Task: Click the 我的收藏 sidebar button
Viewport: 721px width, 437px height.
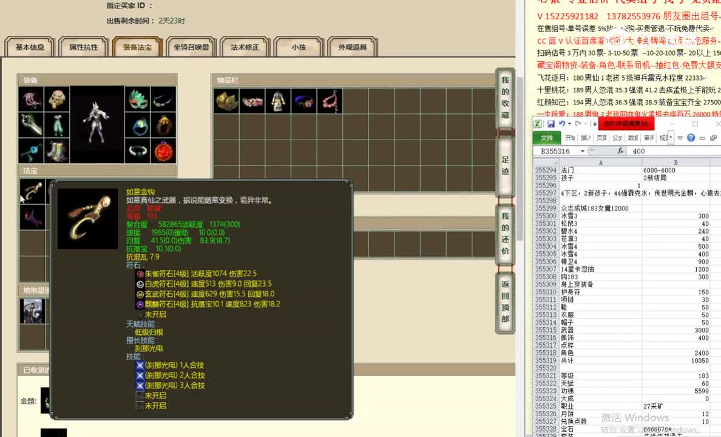Action: click(505, 100)
